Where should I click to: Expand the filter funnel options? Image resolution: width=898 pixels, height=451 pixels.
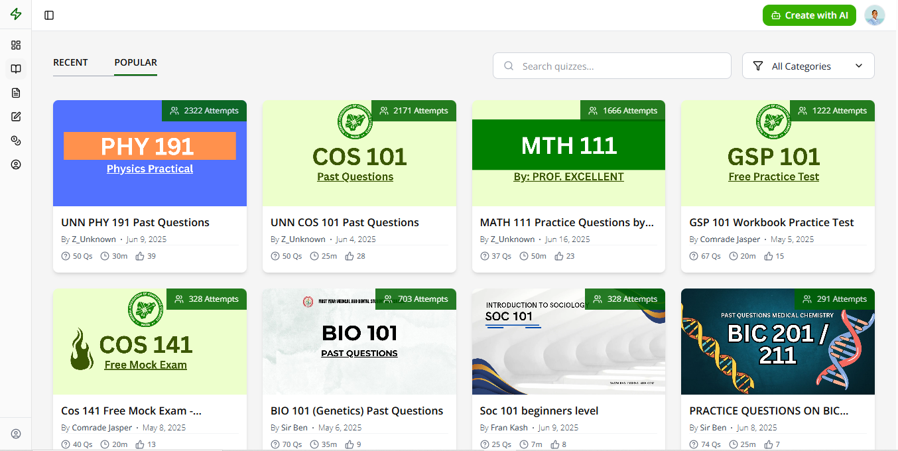click(757, 66)
